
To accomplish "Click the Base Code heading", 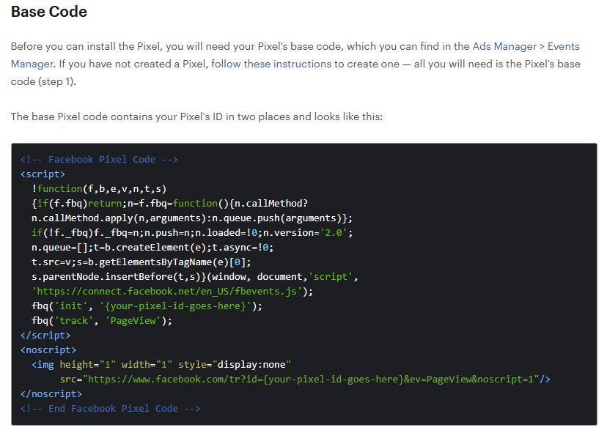I will (x=48, y=12).
